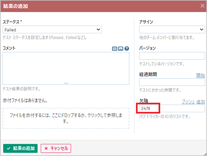
Task: Click the text 添付ファイルはありません。
Action: pos(25,101)
